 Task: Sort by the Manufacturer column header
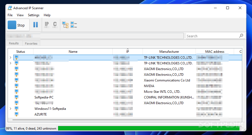169,52
